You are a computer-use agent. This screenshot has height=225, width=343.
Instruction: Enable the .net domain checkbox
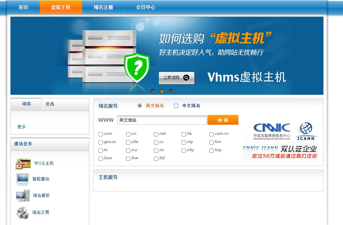[x=156, y=134]
